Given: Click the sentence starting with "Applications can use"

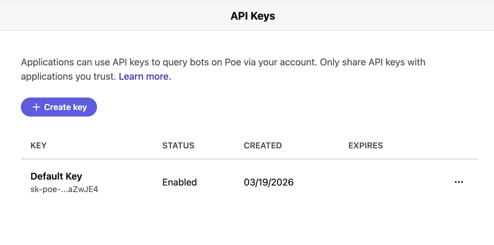Looking at the screenshot, I should pos(149,62).
